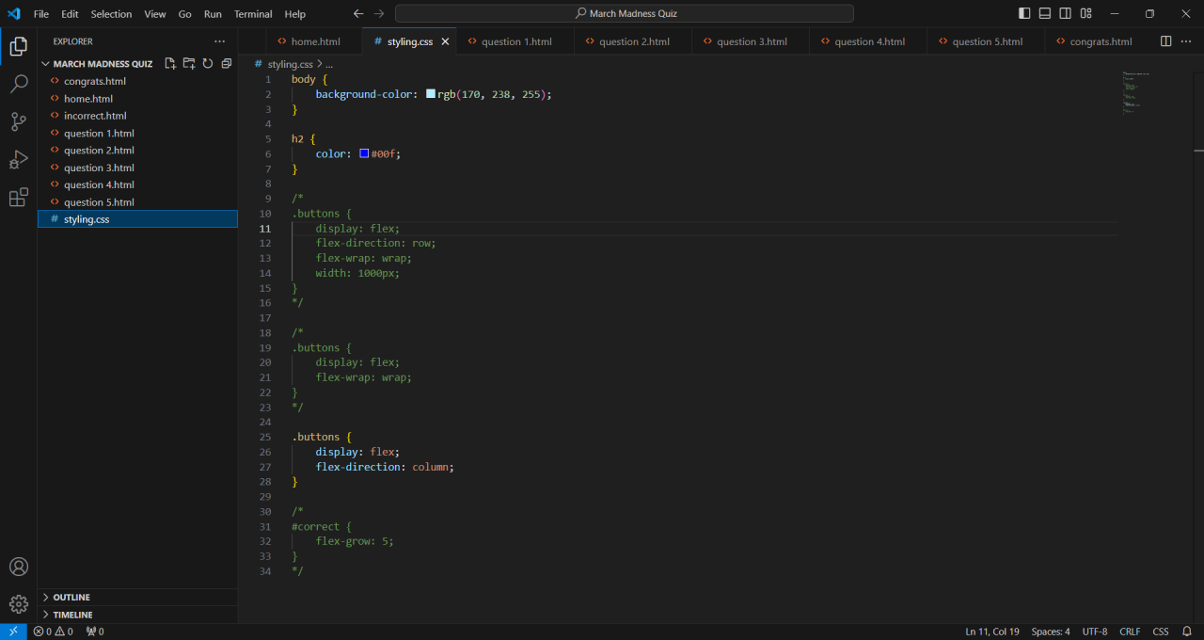1204x640 pixels.
Task: Collapse the March Madness Quiz folder
Action: click(x=103, y=64)
